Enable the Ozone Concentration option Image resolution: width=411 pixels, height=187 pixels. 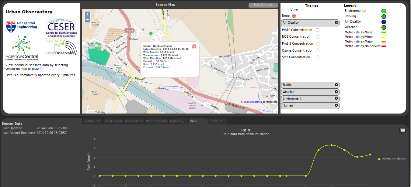pos(317,51)
